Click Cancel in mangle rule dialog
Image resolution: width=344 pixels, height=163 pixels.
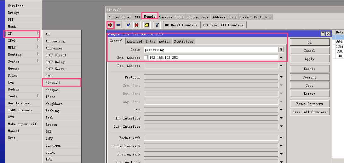click(x=309, y=50)
